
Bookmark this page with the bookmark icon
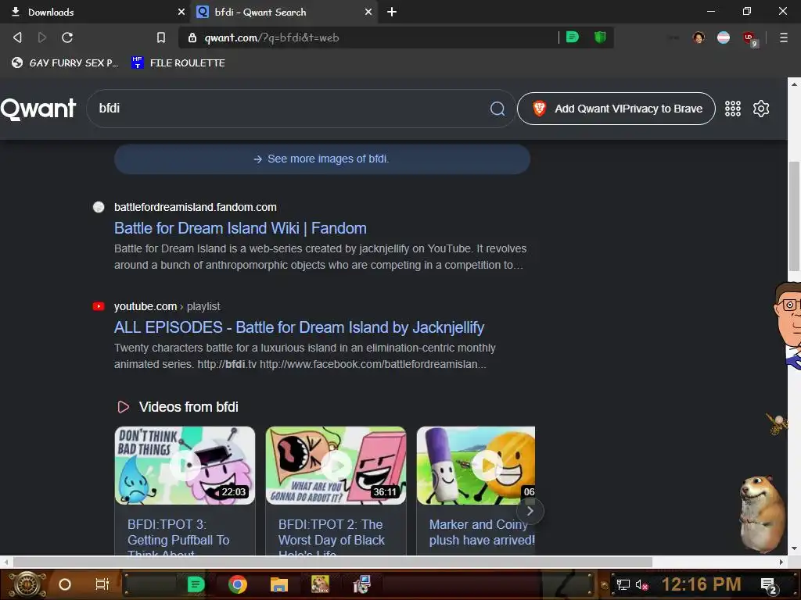point(161,37)
